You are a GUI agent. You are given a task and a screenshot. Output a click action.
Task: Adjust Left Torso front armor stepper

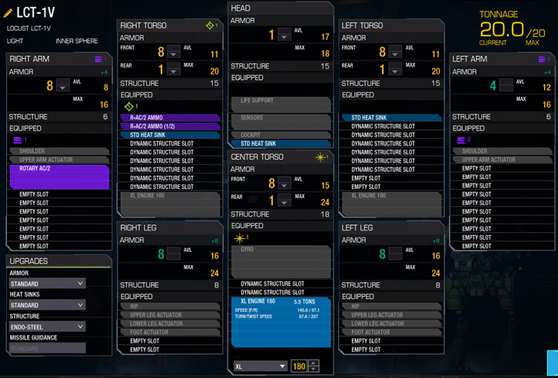[394, 51]
